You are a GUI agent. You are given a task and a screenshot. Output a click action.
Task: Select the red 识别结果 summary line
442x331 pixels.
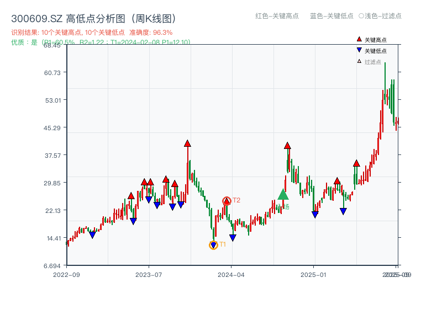tap(92, 33)
